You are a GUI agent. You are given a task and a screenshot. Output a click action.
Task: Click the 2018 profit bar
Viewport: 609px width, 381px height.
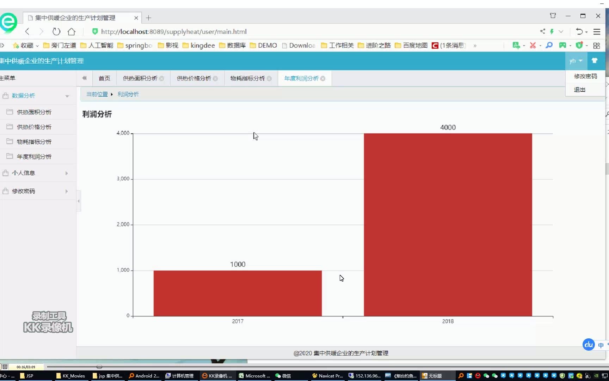pyautogui.click(x=448, y=225)
